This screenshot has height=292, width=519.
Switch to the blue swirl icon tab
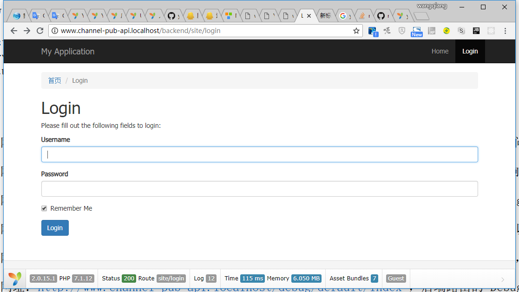(x=17, y=15)
